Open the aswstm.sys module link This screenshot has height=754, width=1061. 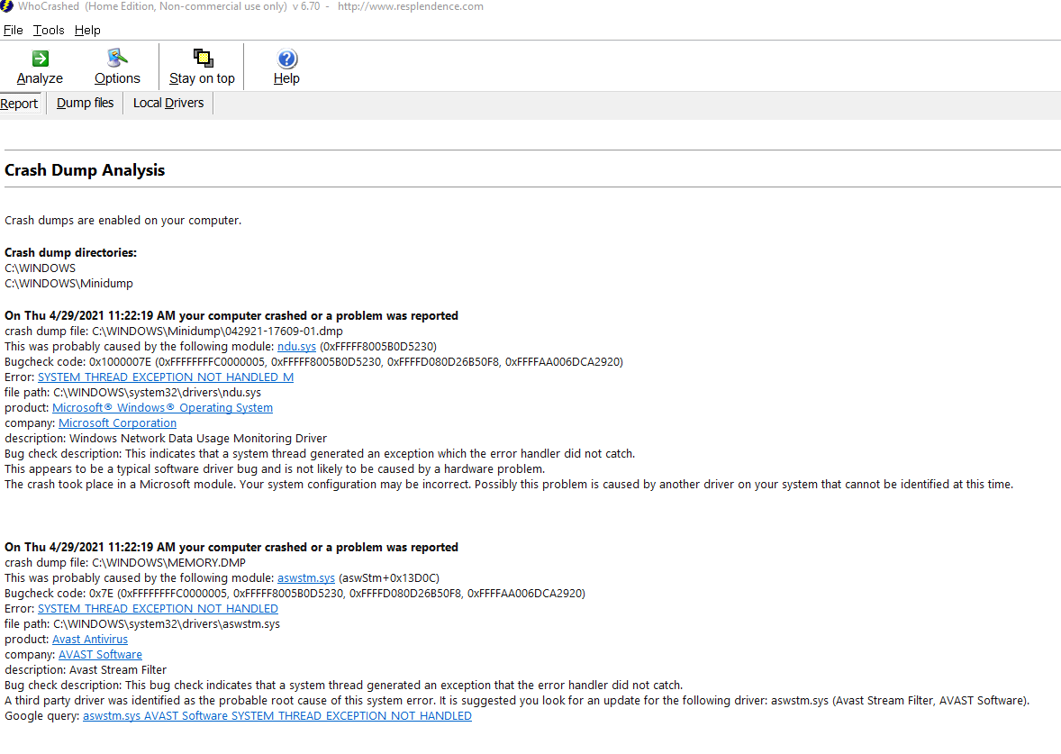coord(306,578)
